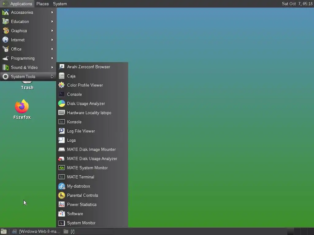The height and width of the screenshot is (235, 314).
Task: Select Office menu category
Action: [x=28, y=49]
